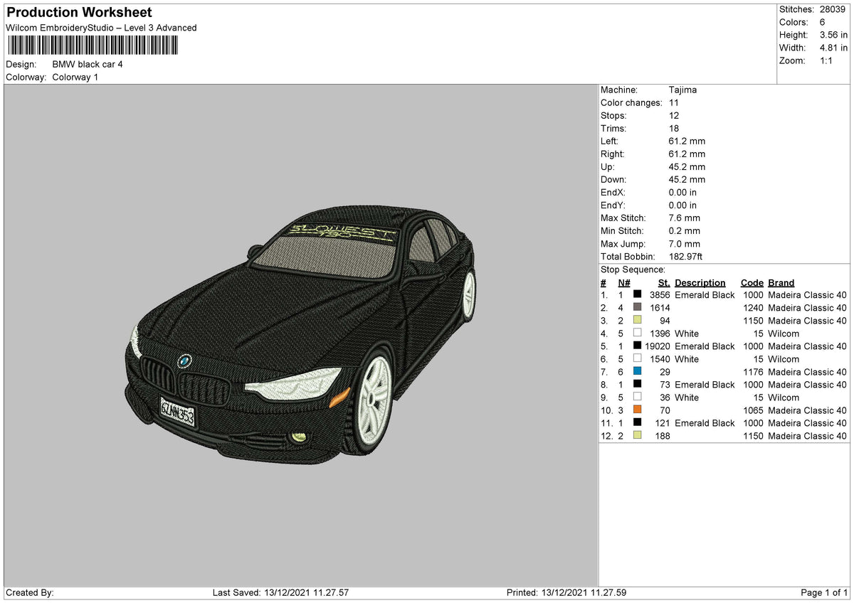Click the Colorway 1 label
Viewport: 854px width, 603px height.
click(75, 77)
